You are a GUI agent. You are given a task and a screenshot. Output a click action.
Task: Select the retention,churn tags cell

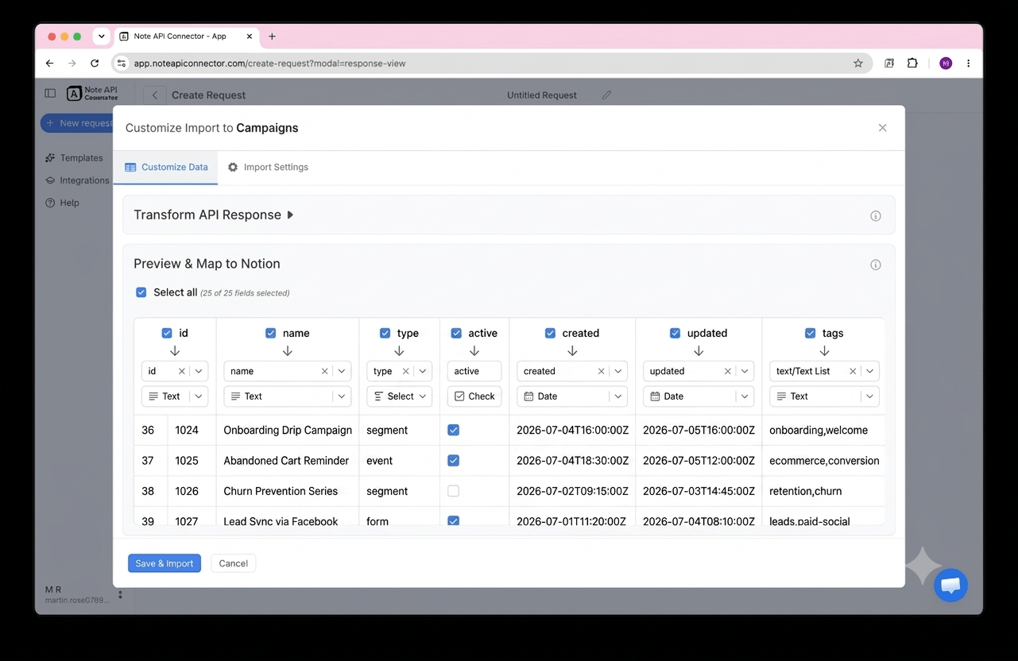(823, 491)
